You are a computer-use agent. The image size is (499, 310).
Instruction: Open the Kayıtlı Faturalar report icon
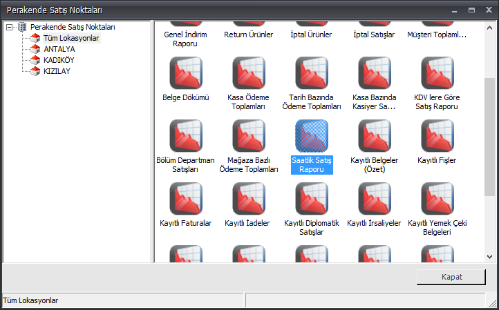186,198
